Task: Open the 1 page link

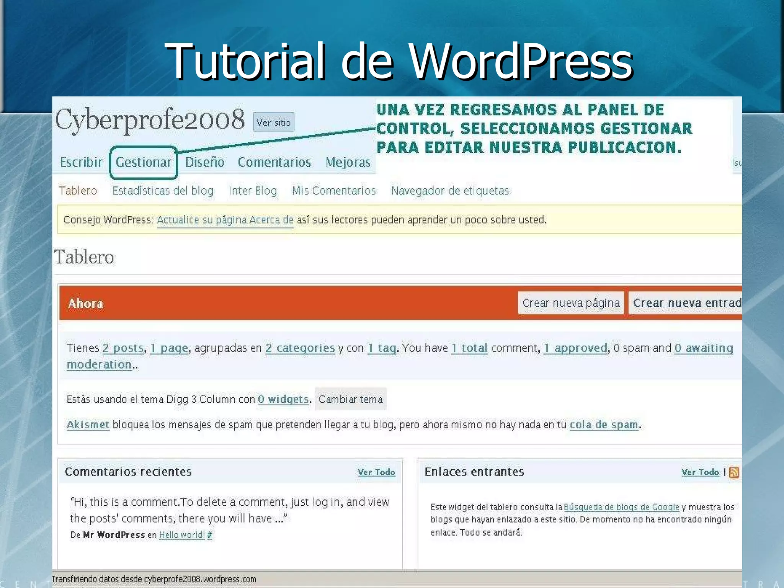Action: click(x=169, y=348)
